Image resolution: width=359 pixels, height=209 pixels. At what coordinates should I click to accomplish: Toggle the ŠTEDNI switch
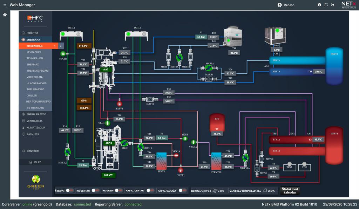click(70, 190)
